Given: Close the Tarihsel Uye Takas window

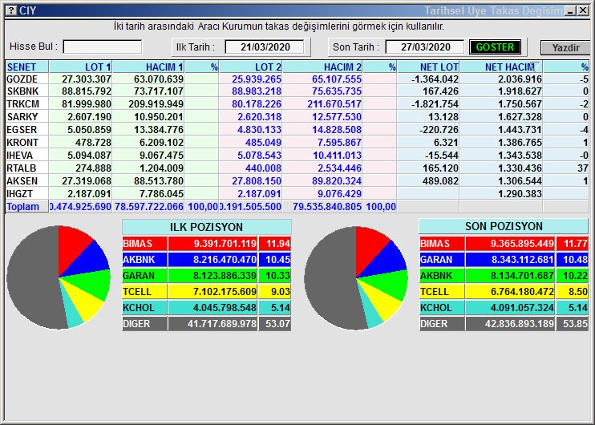Looking at the screenshot, I should pyautogui.click(x=583, y=10).
